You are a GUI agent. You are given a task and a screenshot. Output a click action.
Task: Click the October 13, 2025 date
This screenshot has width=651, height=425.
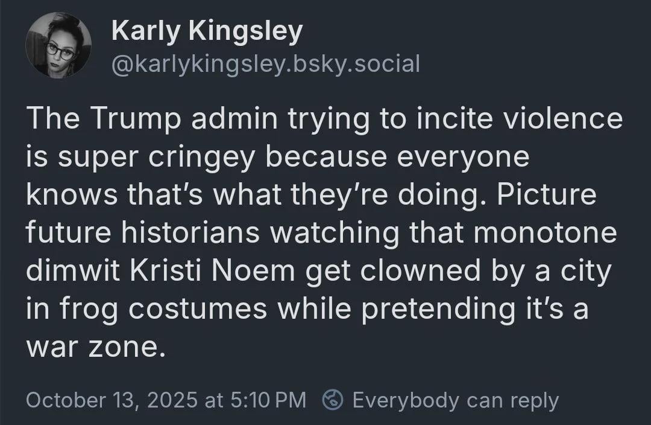110,400
